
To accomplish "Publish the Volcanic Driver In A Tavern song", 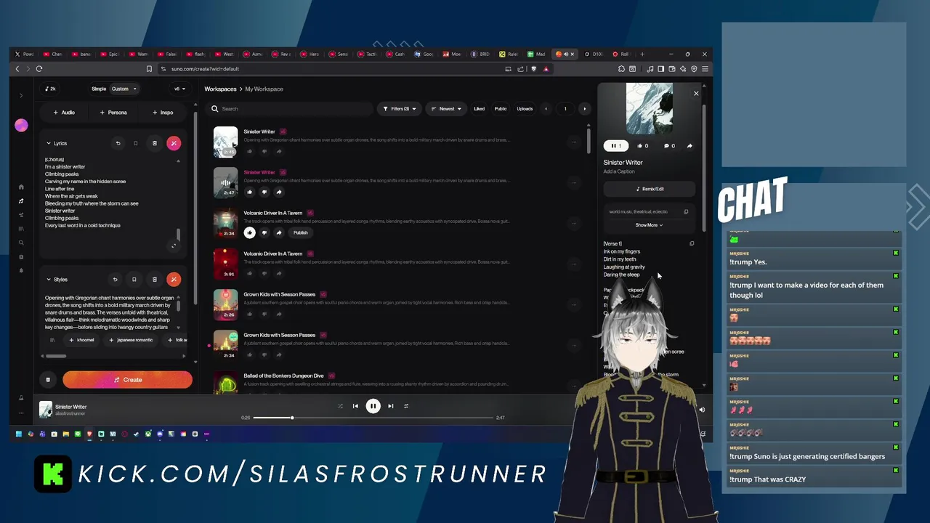I will [300, 232].
